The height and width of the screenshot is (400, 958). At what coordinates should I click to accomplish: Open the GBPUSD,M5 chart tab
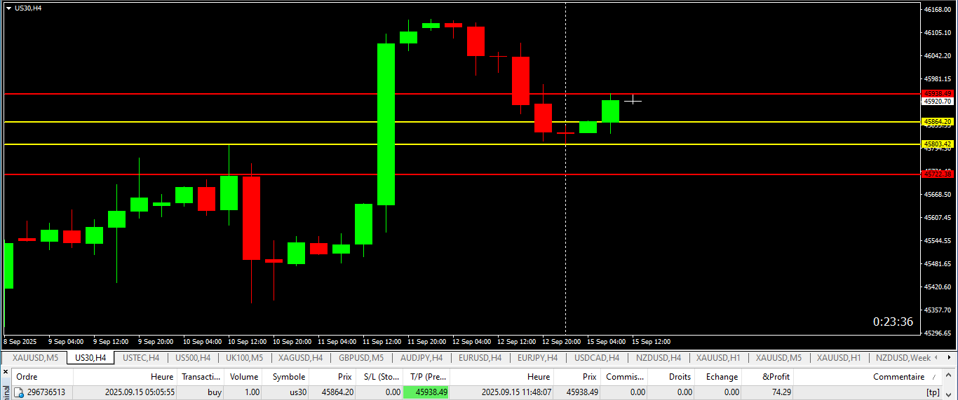point(361,358)
